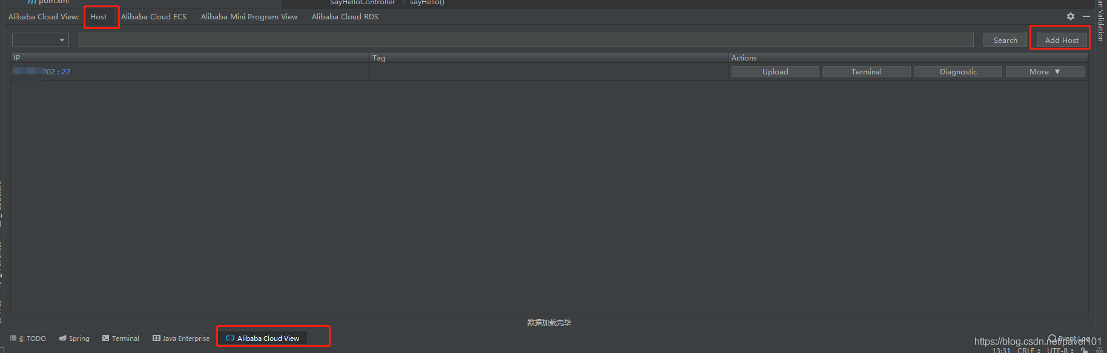The height and width of the screenshot is (353, 1107).
Task: Select the Actions column header
Action: (908, 57)
